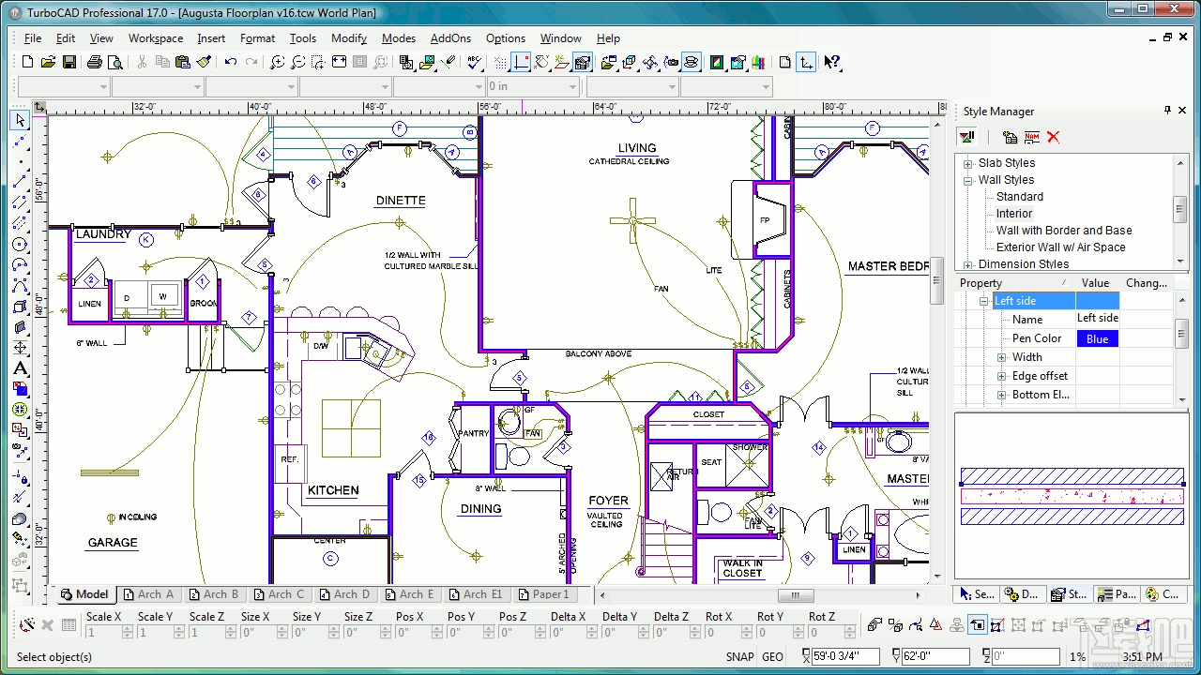The width and height of the screenshot is (1201, 675).
Task: Click the Y coordinate field showing 62'-0"
Action: click(x=935, y=656)
